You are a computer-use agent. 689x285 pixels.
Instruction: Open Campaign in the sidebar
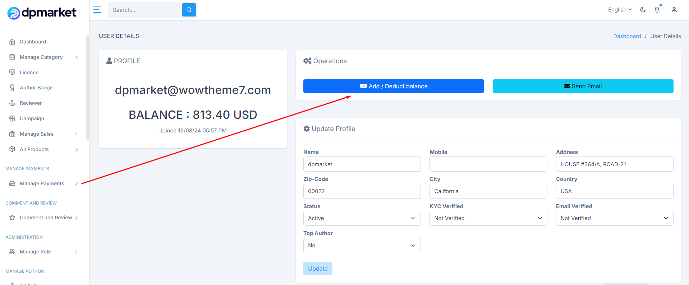point(32,118)
